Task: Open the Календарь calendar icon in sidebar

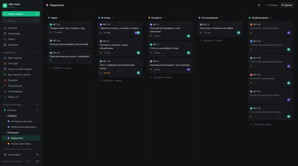Action: click(5, 33)
